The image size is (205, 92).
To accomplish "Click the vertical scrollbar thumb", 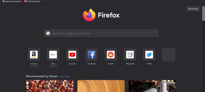I will [203, 14].
